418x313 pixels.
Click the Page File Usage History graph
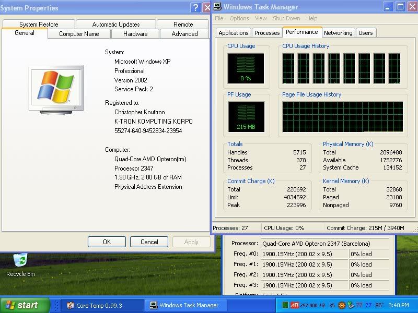pyautogui.click(x=343, y=116)
